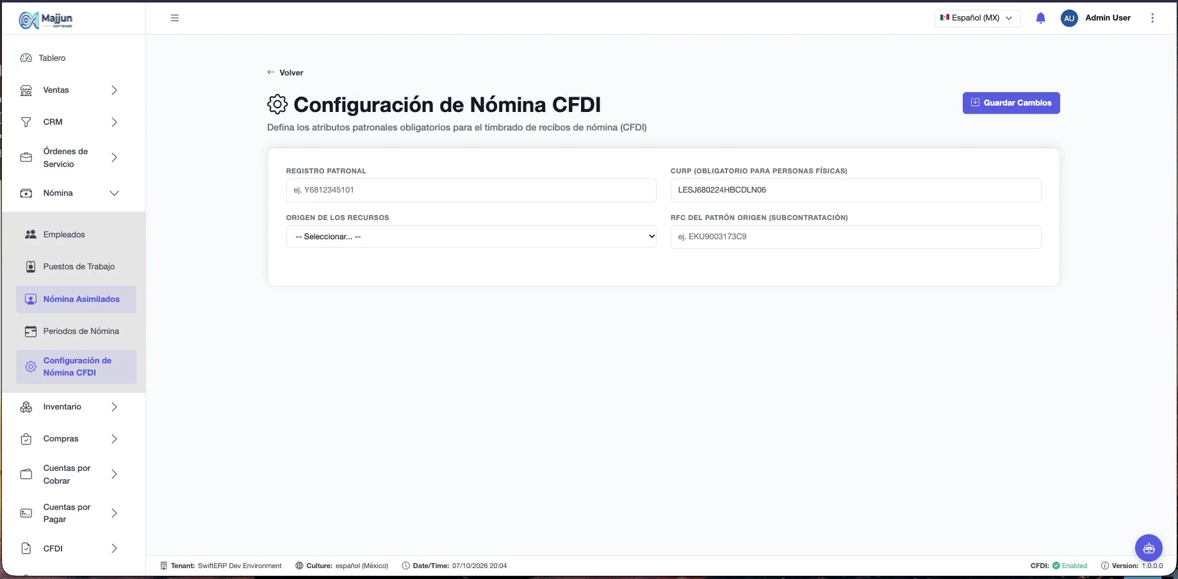The image size is (1178, 579).
Task: Expand the CRM submenu chevron
Action: pyautogui.click(x=114, y=122)
